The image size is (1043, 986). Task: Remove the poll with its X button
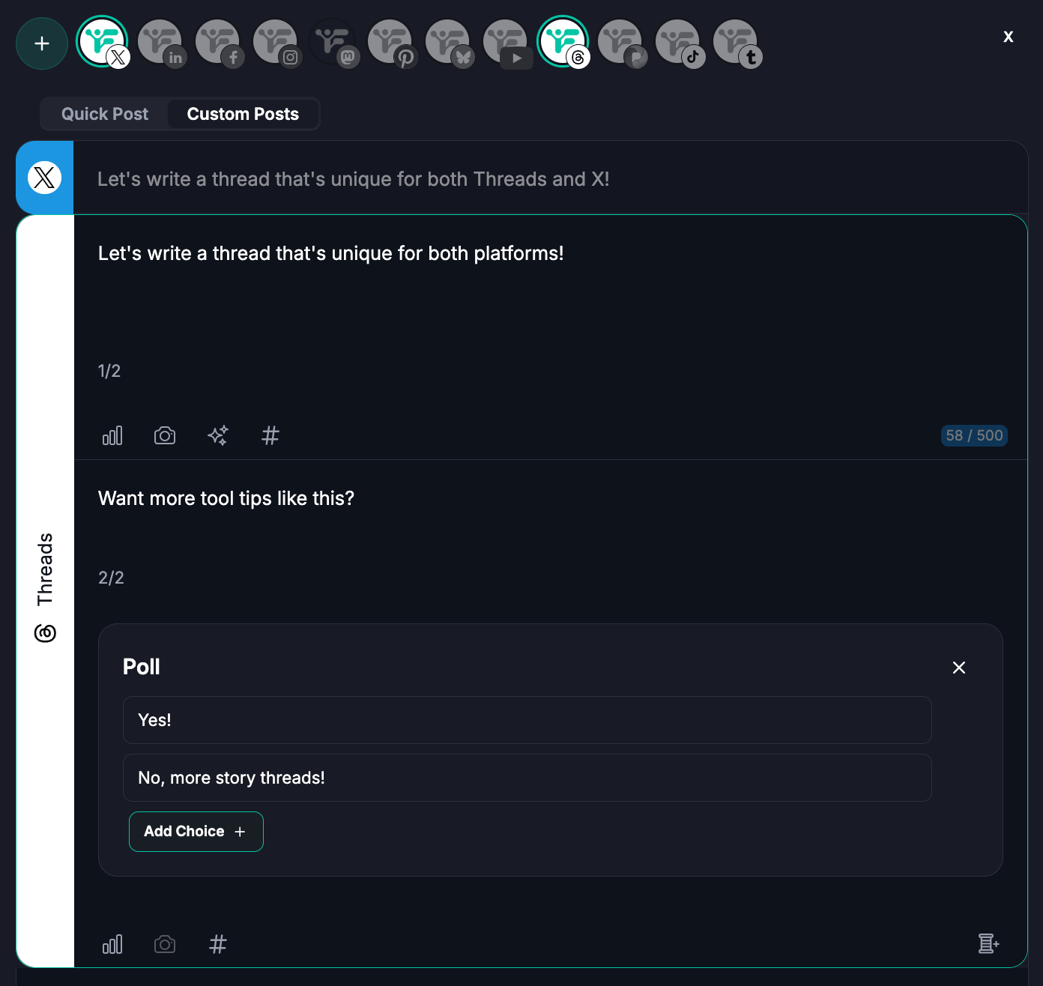pos(958,668)
